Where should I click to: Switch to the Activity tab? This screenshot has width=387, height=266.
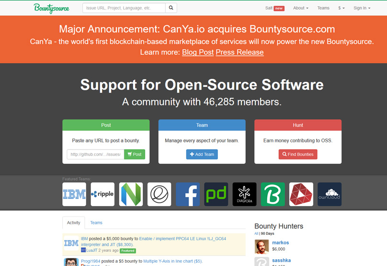(74, 222)
